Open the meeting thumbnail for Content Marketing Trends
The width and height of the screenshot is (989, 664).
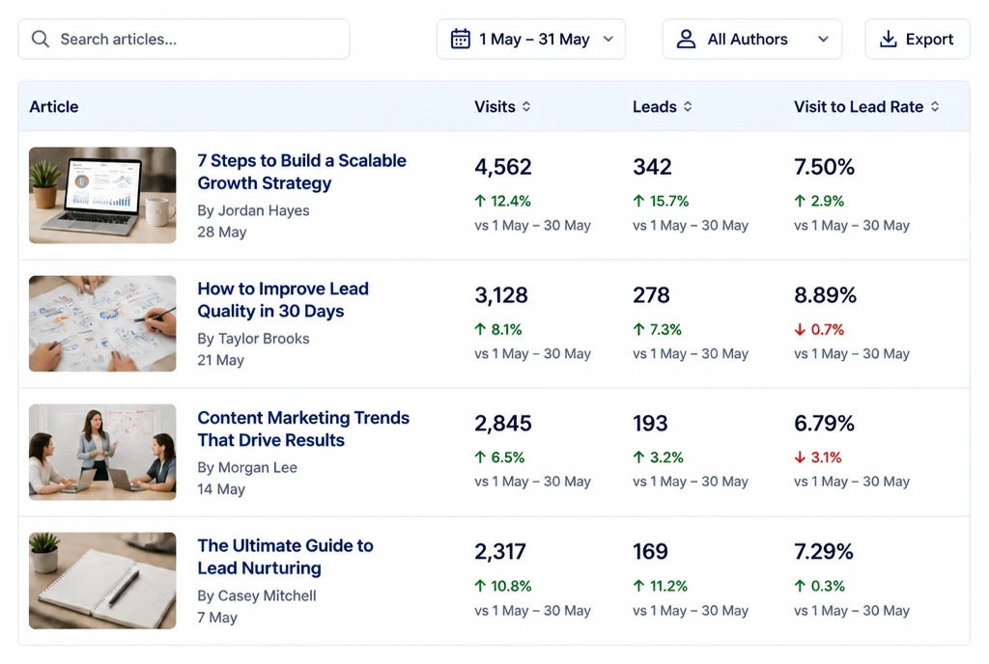pos(102,452)
